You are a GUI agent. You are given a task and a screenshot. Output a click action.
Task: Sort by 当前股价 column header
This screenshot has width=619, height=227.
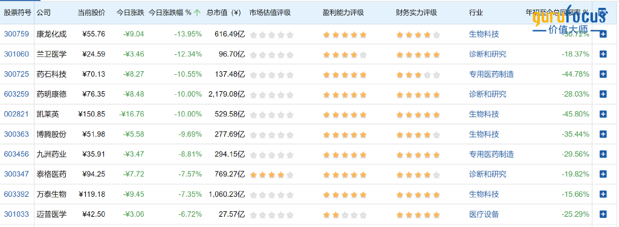92,13
